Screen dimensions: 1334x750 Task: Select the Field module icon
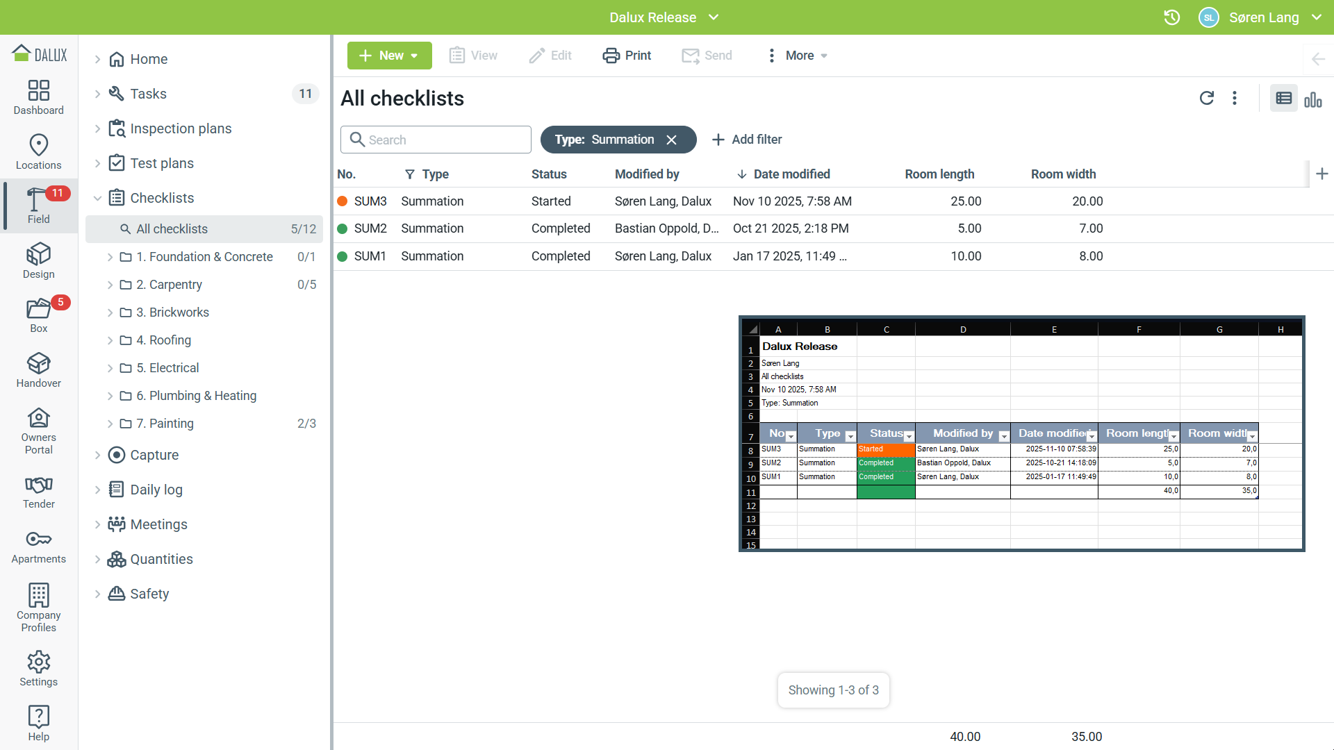(39, 206)
